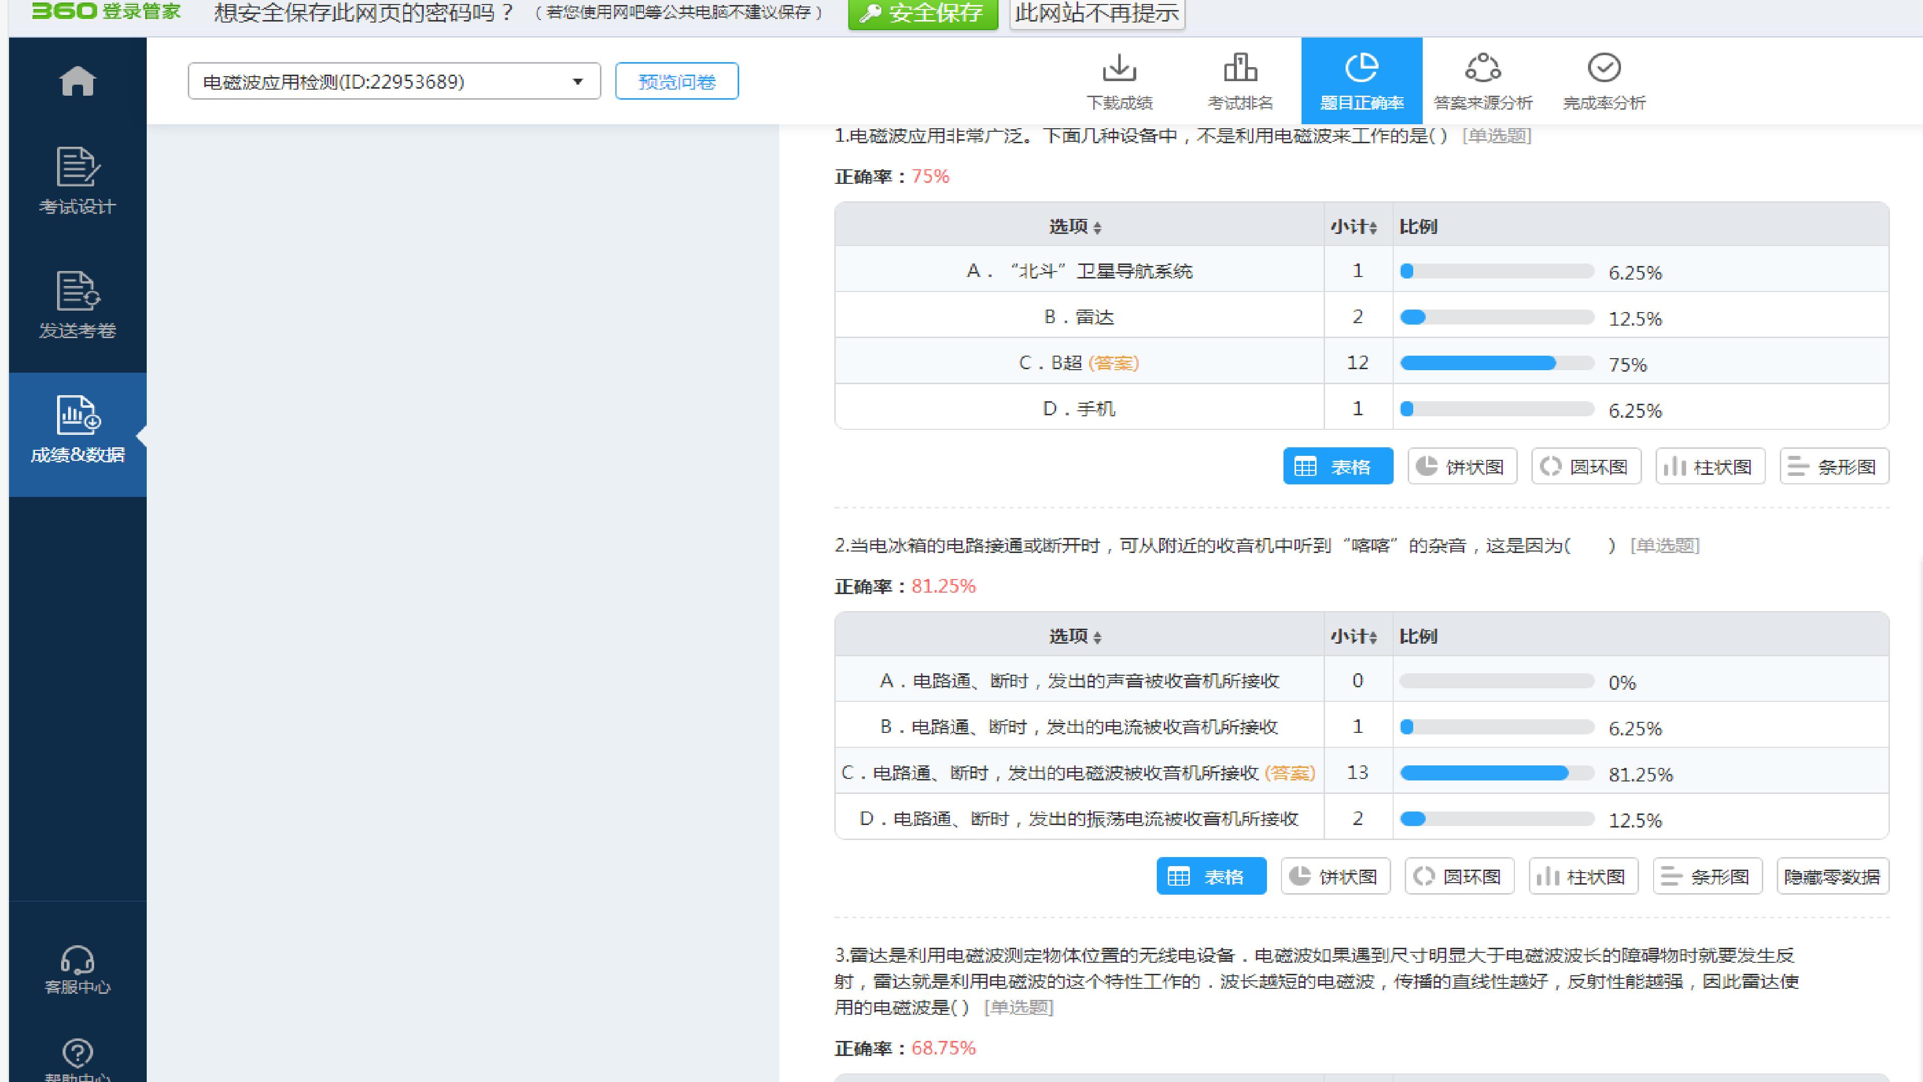Click the 预览问卷 button
Viewport: 1923px width, 1082px height.
click(677, 81)
